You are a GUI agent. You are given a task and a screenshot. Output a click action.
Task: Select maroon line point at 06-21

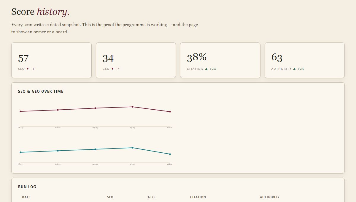pyautogui.click(x=58, y=110)
